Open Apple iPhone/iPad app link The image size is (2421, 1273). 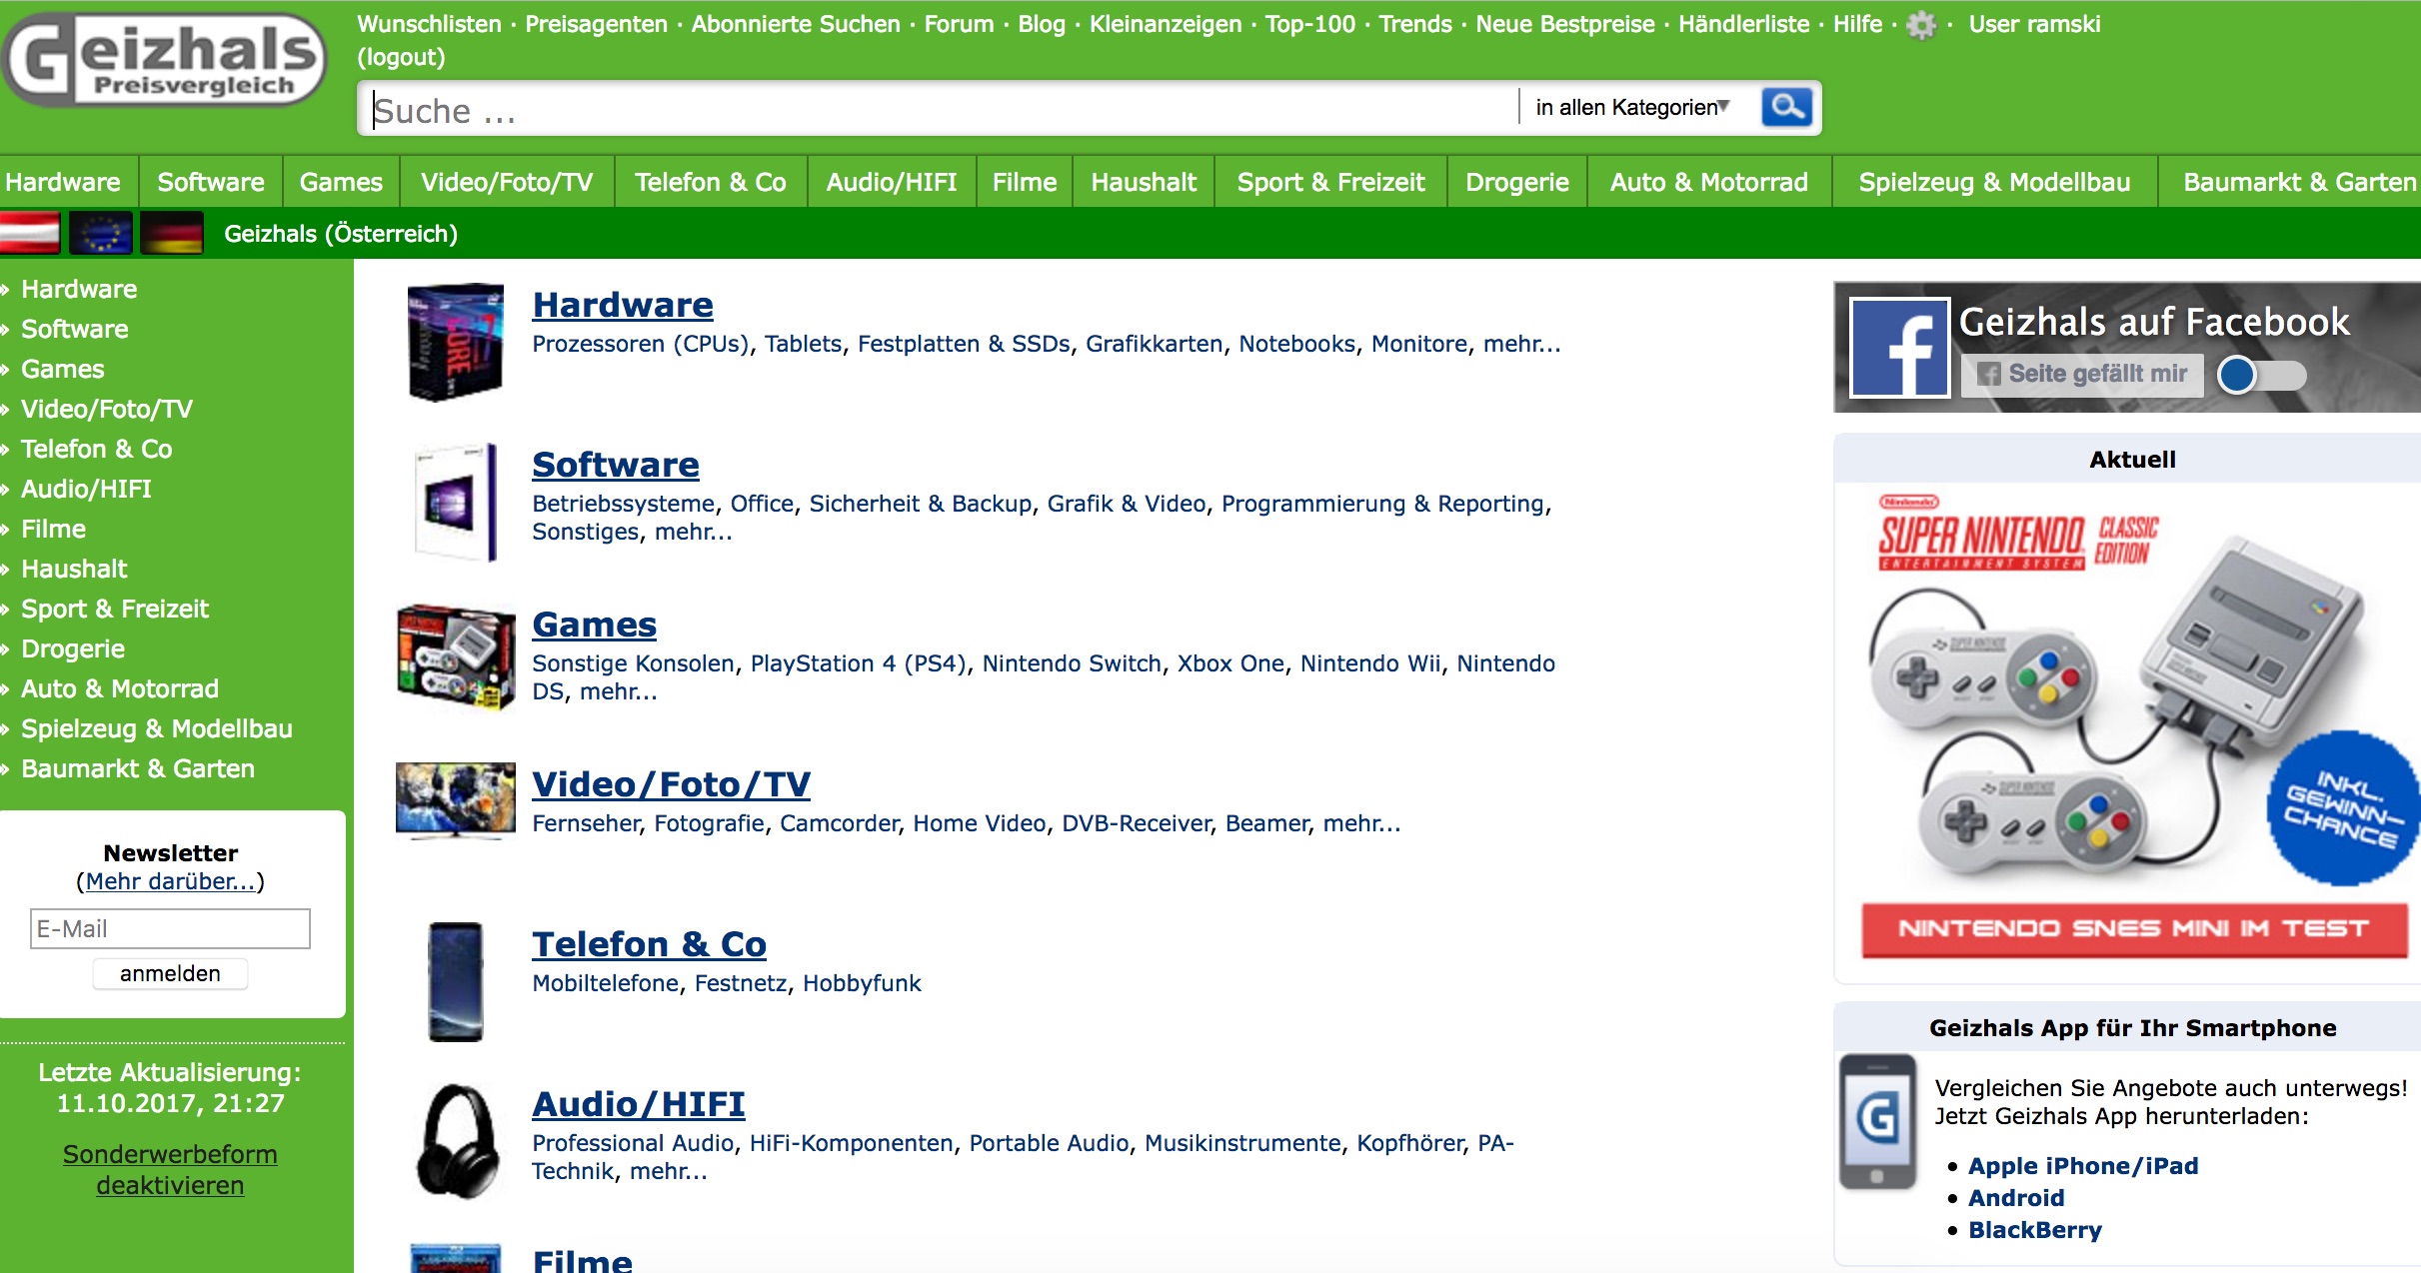2083,1166
